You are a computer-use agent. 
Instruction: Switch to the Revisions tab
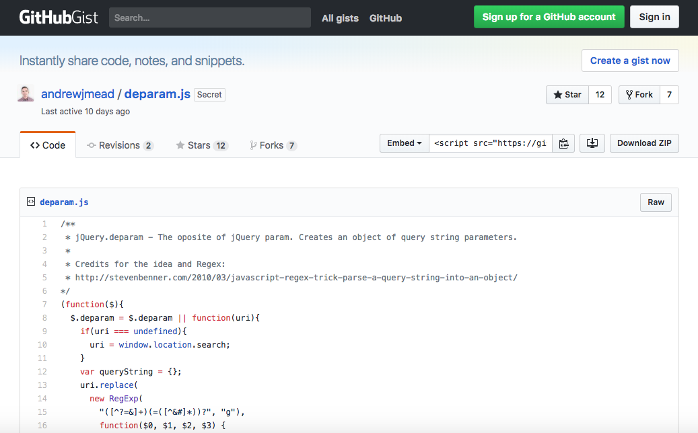[120, 145]
